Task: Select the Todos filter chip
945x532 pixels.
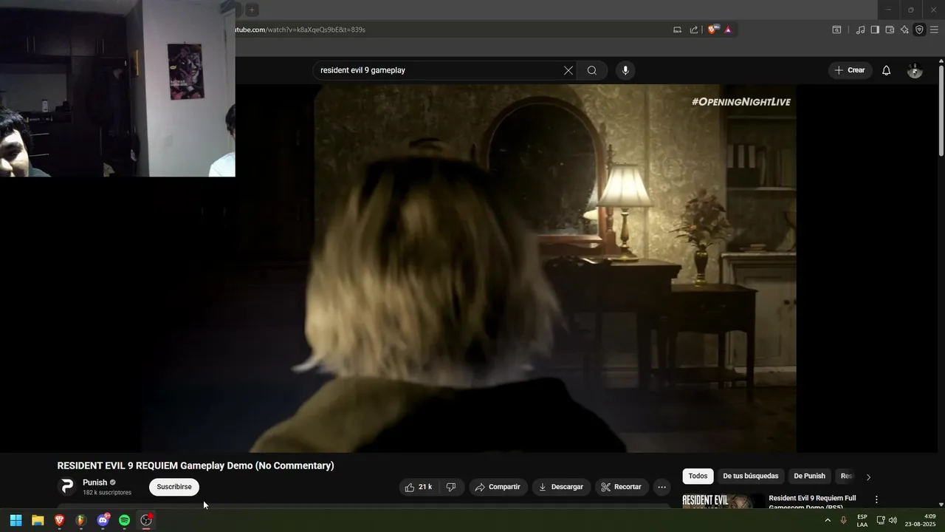Action: (698, 476)
